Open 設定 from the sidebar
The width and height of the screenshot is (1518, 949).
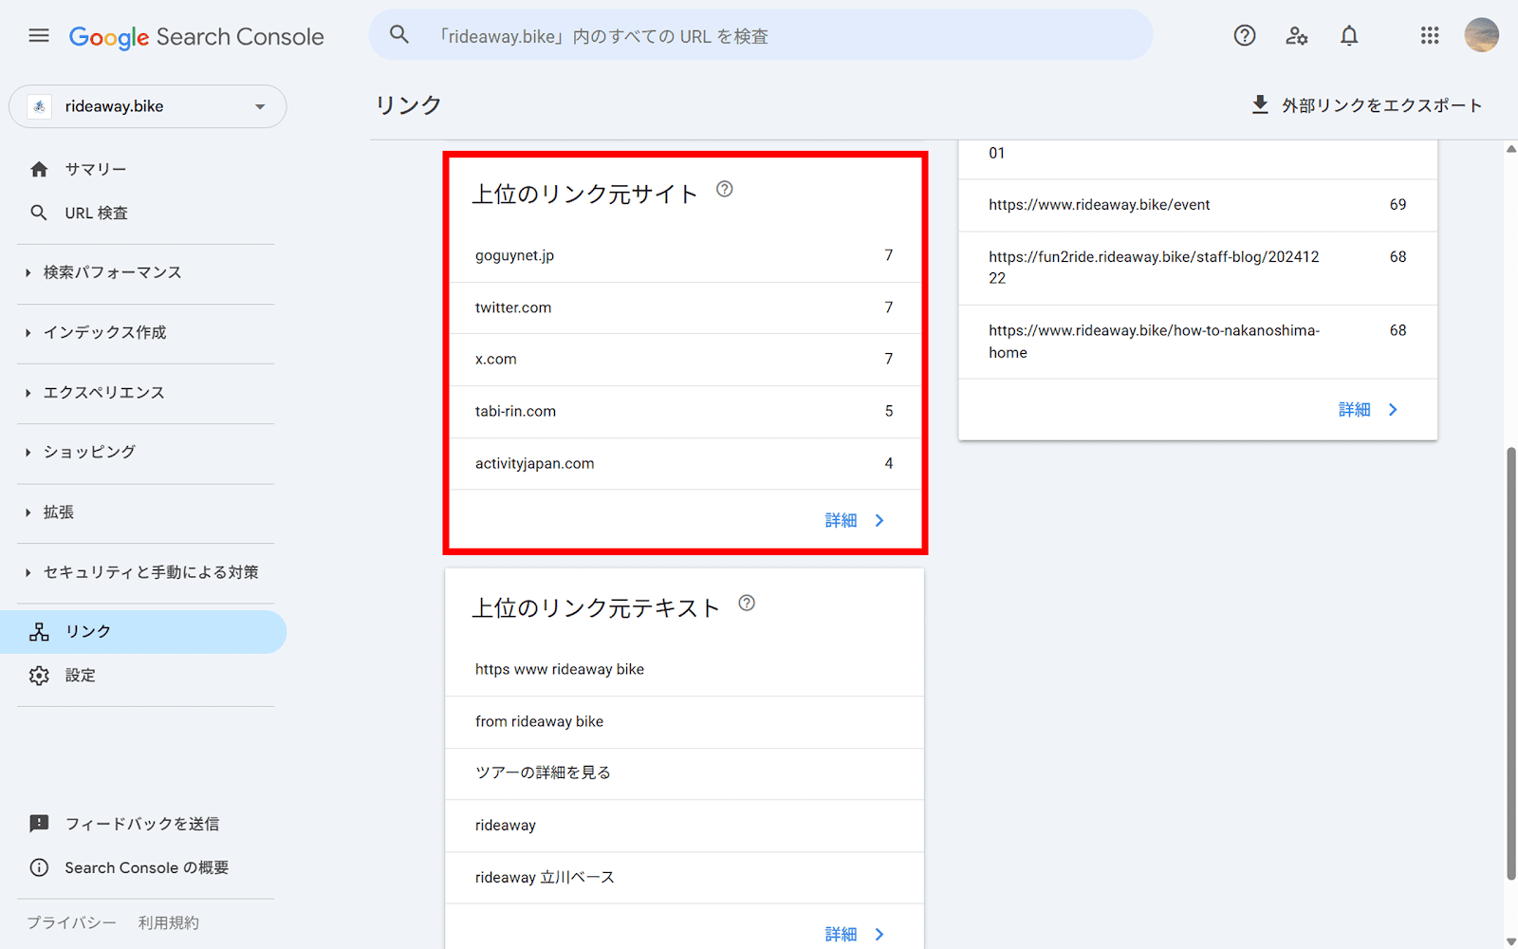point(81,675)
